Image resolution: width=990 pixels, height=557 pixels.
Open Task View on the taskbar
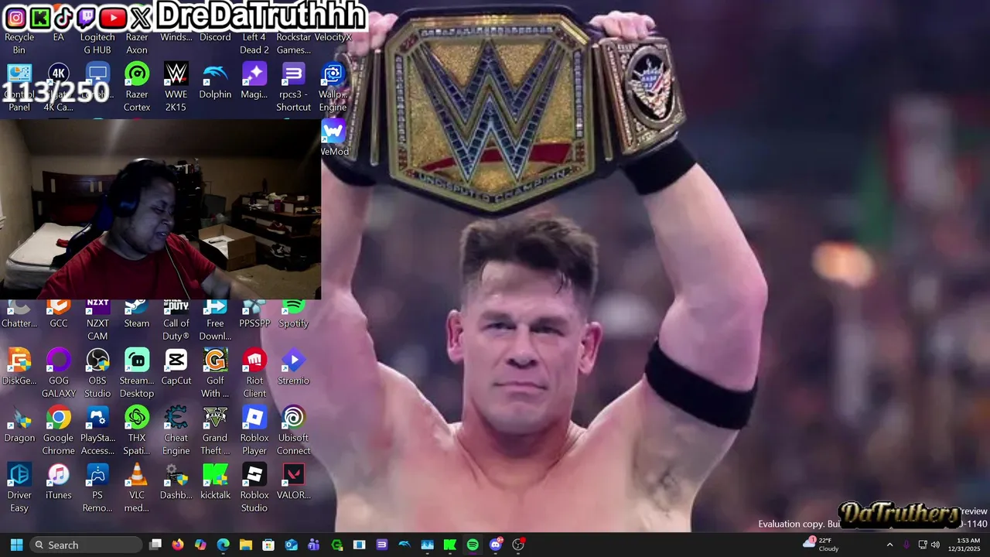pos(155,545)
